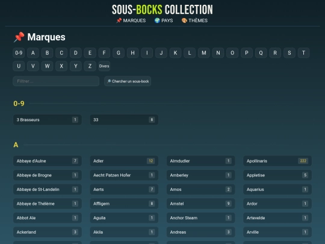Open the Appletise brand entry
Image resolution: width=325 pixels, height=244 pixels.
[277, 175]
